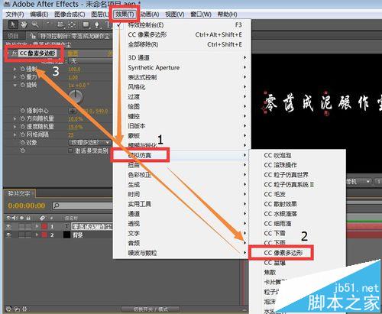Click the 0:00:00:00 current timecode
The width and height of the screenshot is (382, 314).
(x=27, y=206)
